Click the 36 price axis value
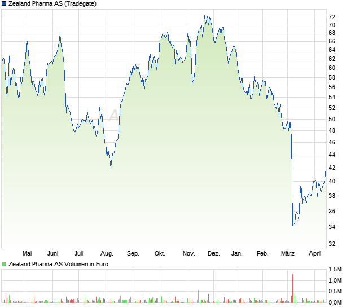350x308 pixels. [332, 211]
